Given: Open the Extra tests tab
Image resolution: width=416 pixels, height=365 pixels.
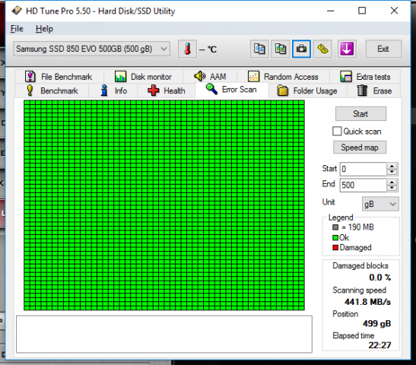Looking at the screenshot, I should (x=365, y=77).
